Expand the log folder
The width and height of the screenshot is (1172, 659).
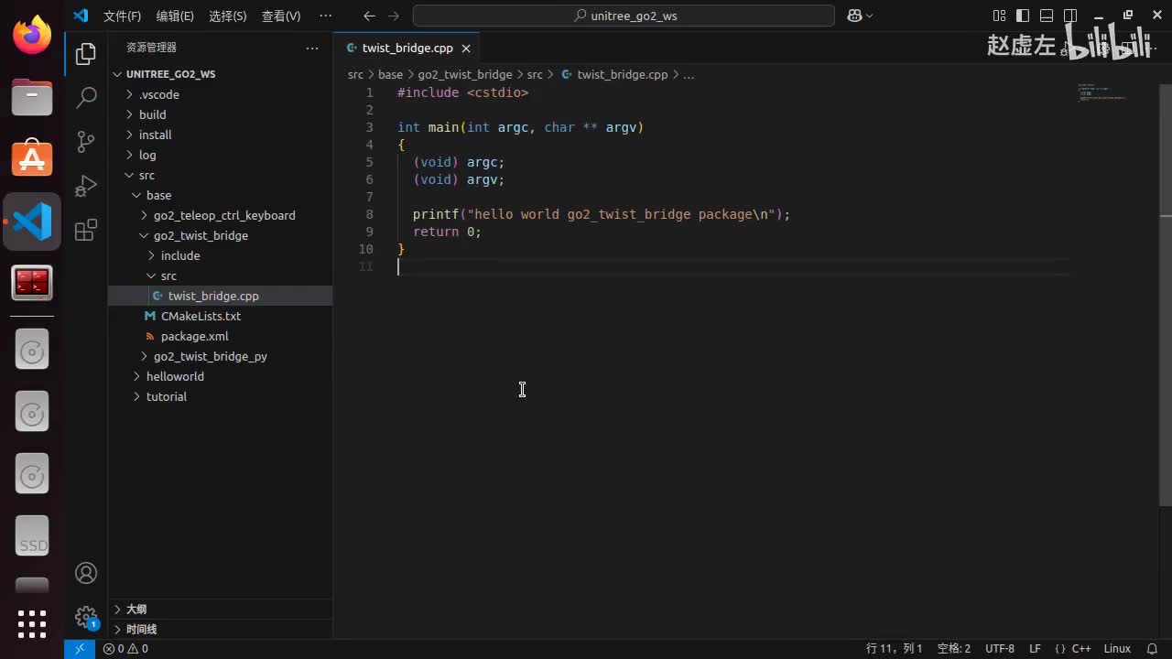coord(220,155)
